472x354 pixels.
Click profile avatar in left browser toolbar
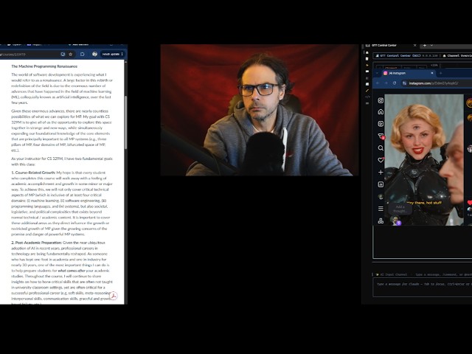[95, 54]
